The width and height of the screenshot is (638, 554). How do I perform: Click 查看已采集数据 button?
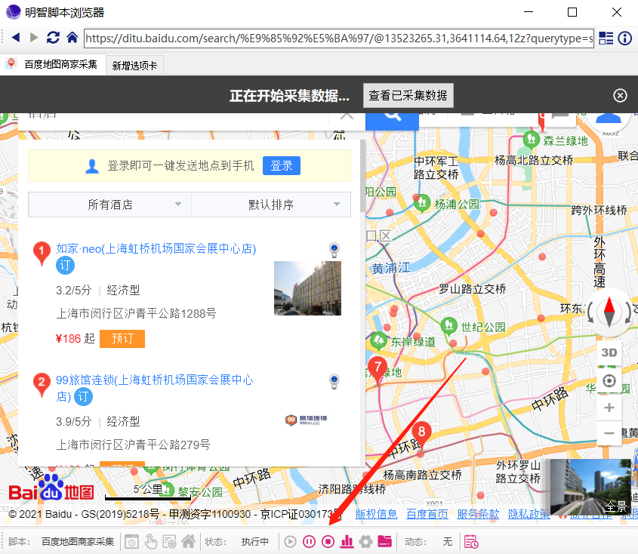point(408,96)
